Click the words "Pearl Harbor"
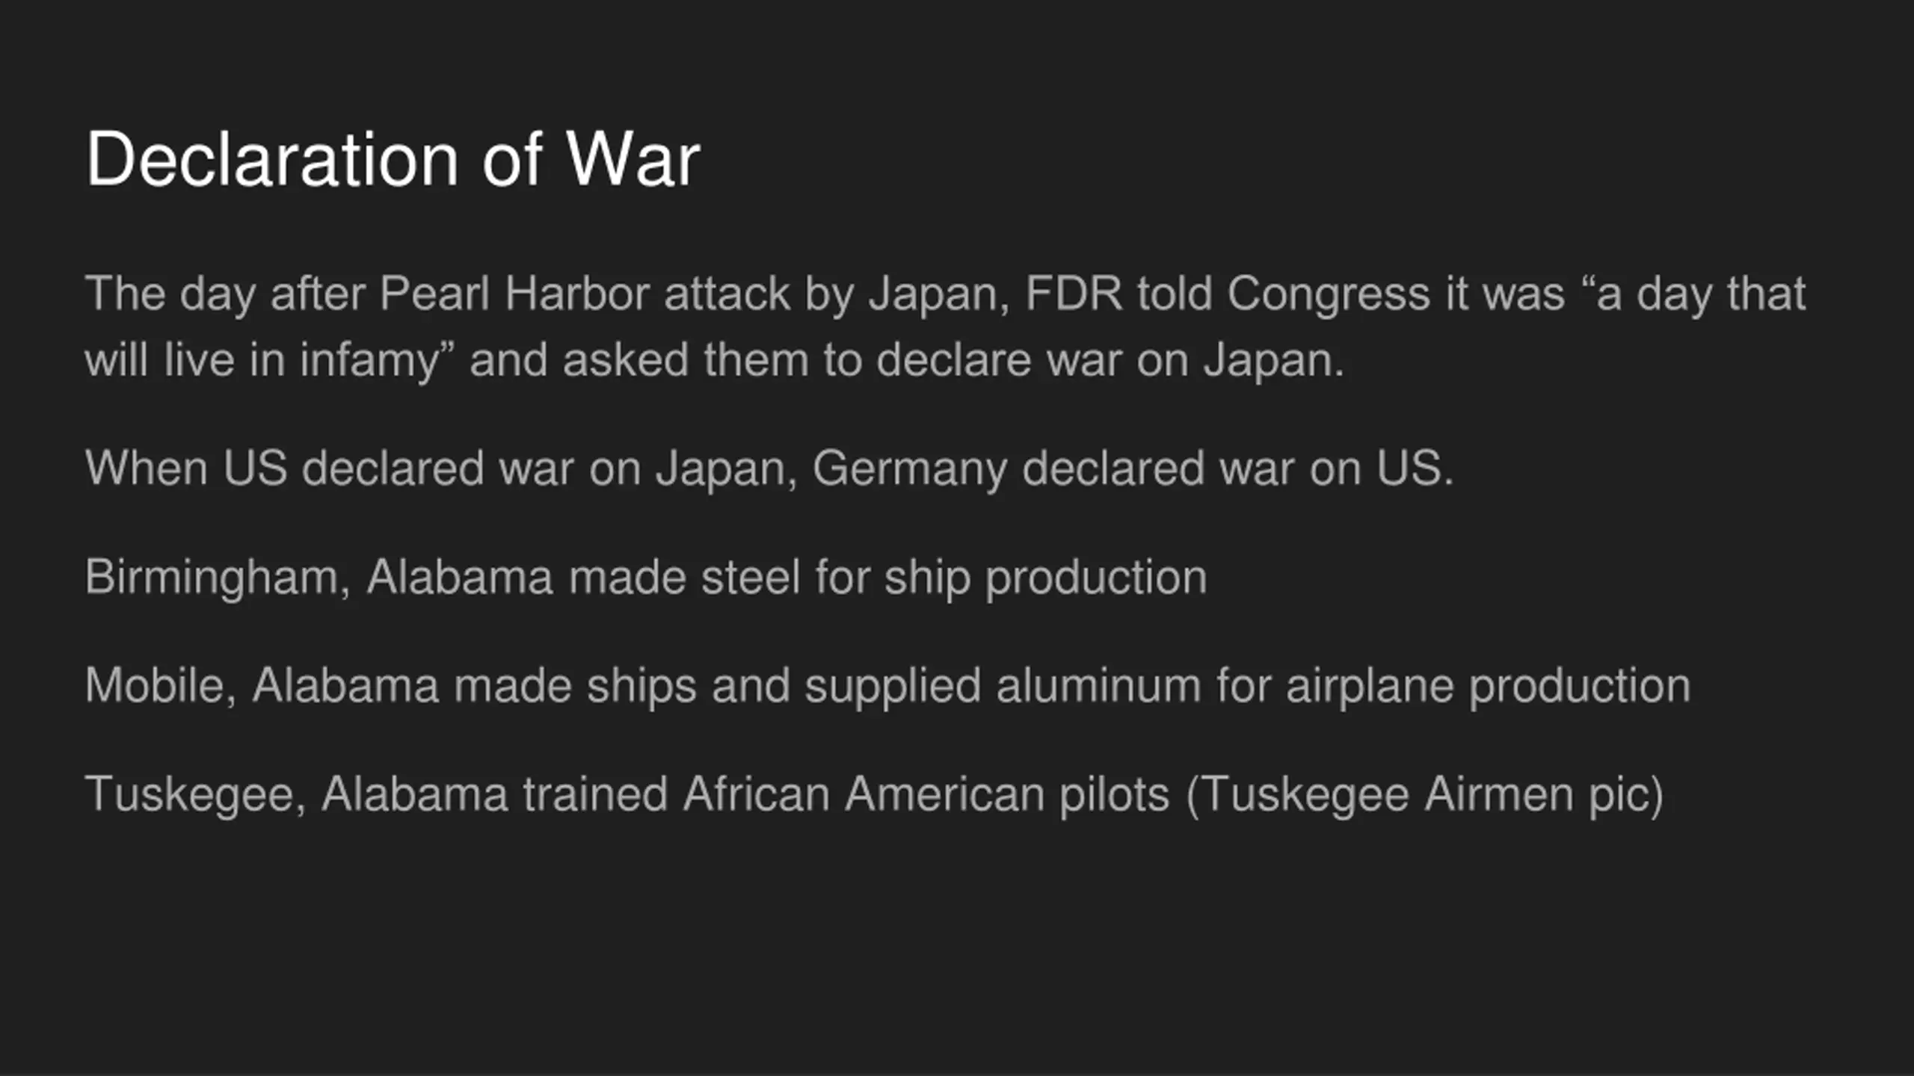Image resolution: width=1914 pixels, height=1076 pixels. pyautogui.click(x=514, y=293)
